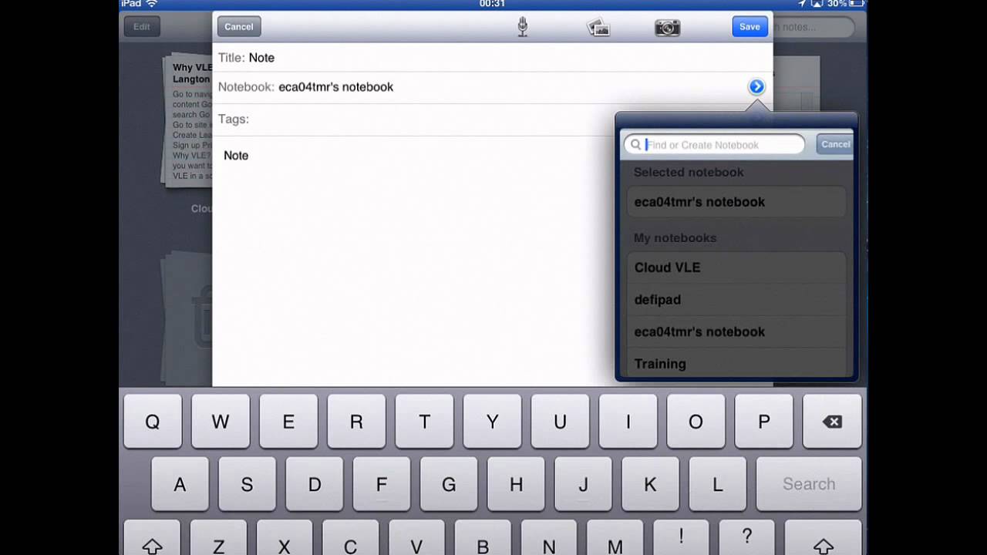Tap the note body text area
The width and height of the screenshot is (987, 555).
click(x=414, y=262)
